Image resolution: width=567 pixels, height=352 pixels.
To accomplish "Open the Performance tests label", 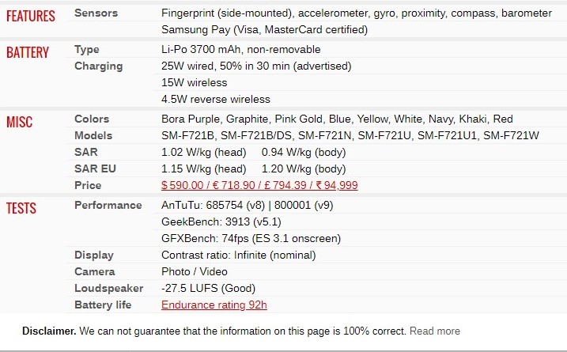I will [x=108, y=206].
